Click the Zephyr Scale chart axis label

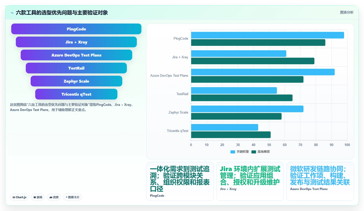(x=178, y=112)
